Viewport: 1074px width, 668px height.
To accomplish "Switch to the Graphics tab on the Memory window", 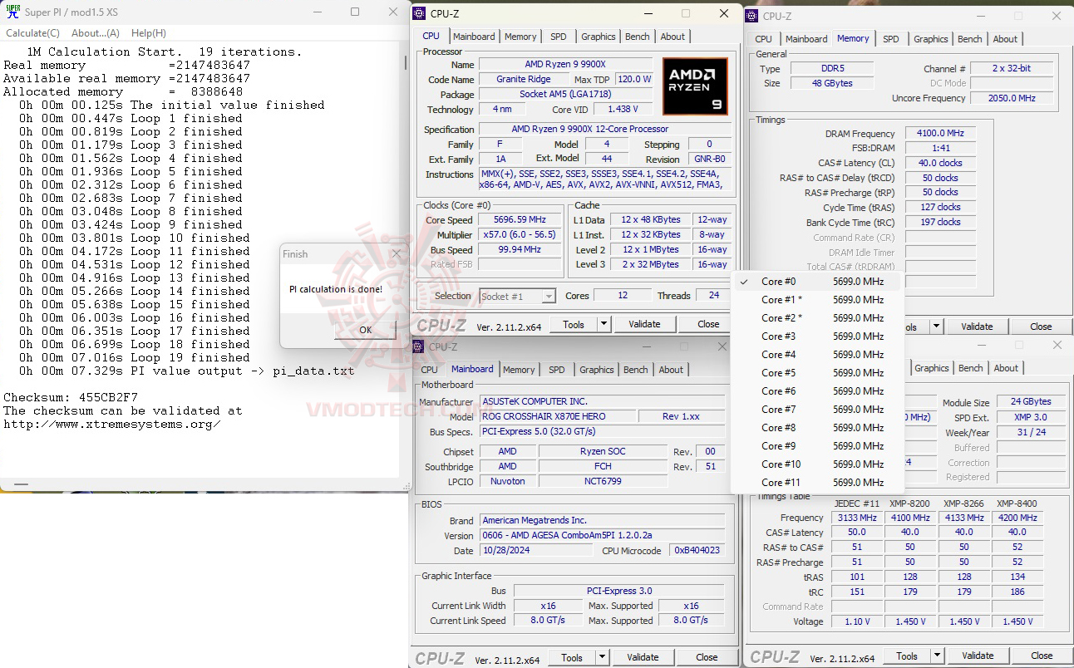I will coord(930,38).
